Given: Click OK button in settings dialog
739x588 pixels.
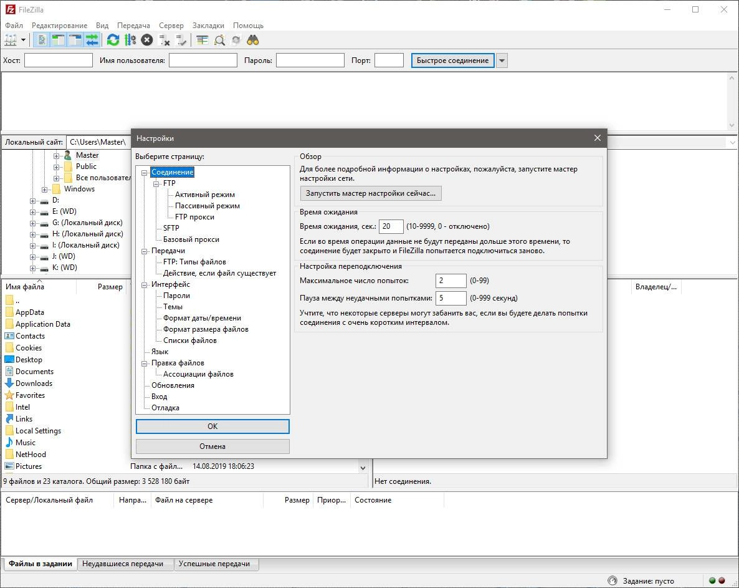Looking at the screenshot, I should [x=212, y=427].
